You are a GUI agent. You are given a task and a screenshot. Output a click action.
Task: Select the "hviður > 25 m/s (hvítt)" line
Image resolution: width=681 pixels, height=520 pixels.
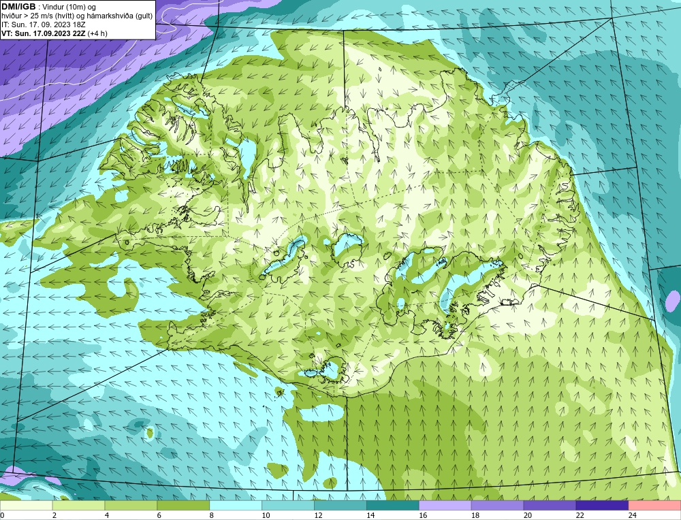39,16
